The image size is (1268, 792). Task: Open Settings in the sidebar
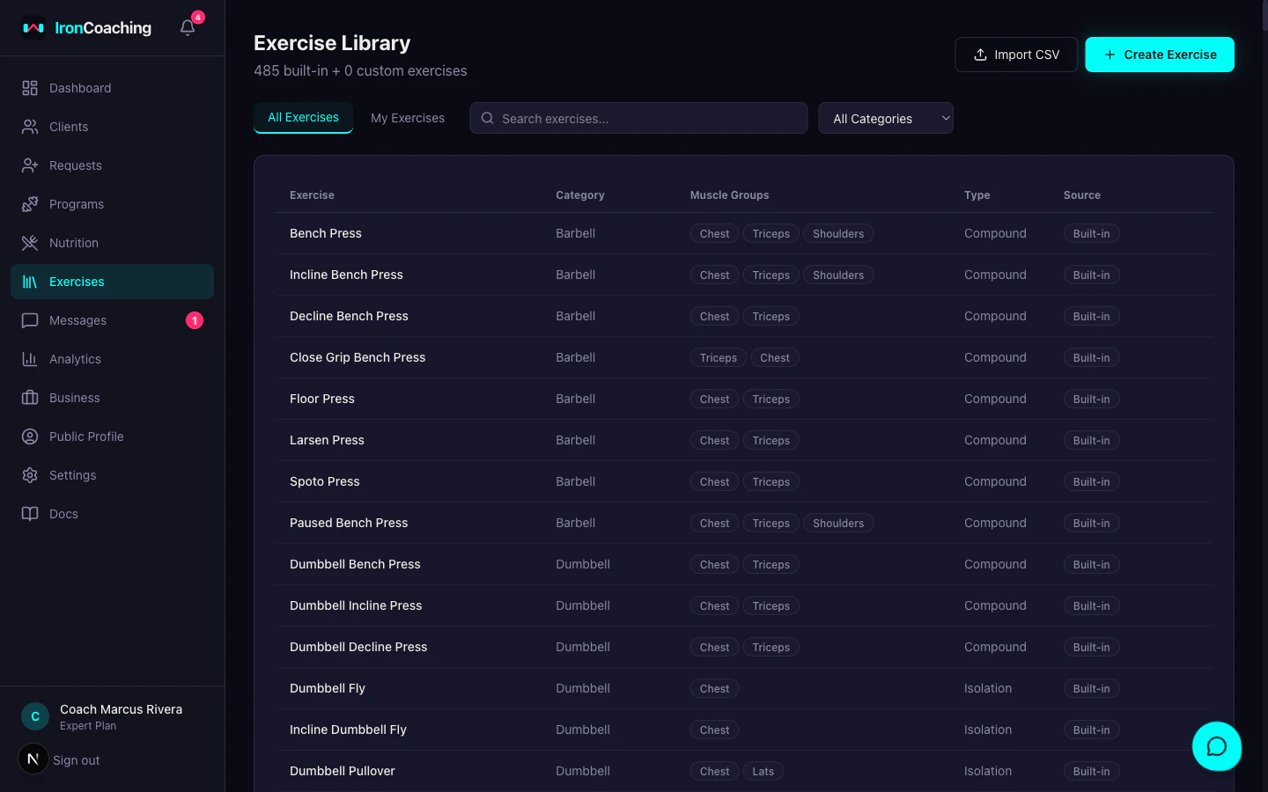(112, 475)
